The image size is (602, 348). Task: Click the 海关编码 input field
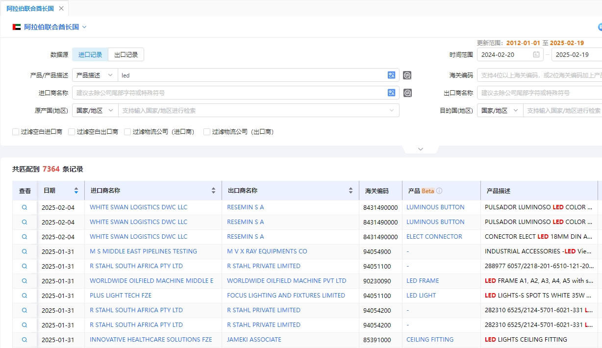(539, 75)
